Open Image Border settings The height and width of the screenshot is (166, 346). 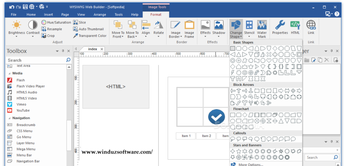176,29
